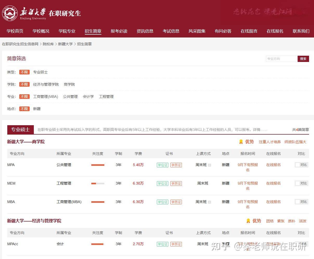The width and height of the screenshot is (314, 259).
Task: Filter by 公共管理 major
Action: pos(70,97)
